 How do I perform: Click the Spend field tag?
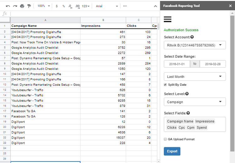(x=202, y=128)
